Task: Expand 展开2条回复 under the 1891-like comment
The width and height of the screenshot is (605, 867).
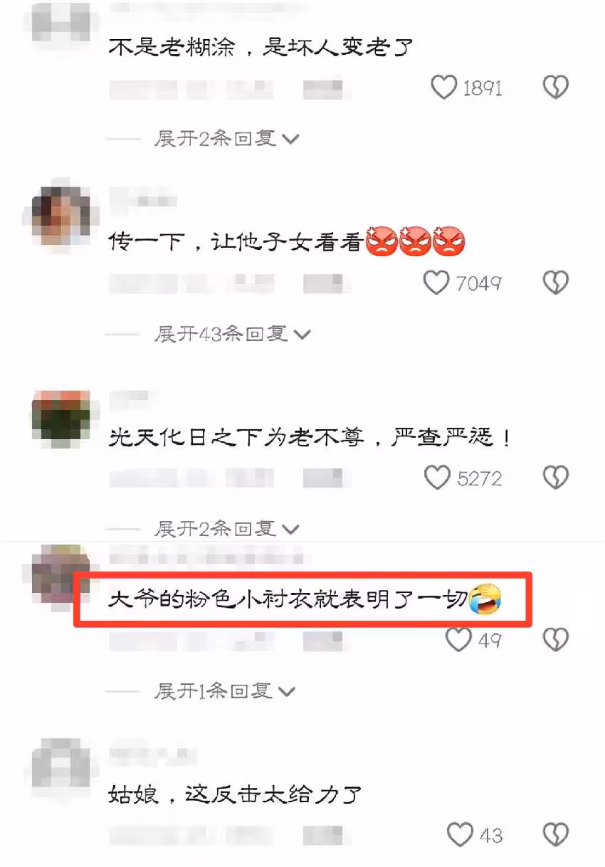Action: tap(227, 138)
